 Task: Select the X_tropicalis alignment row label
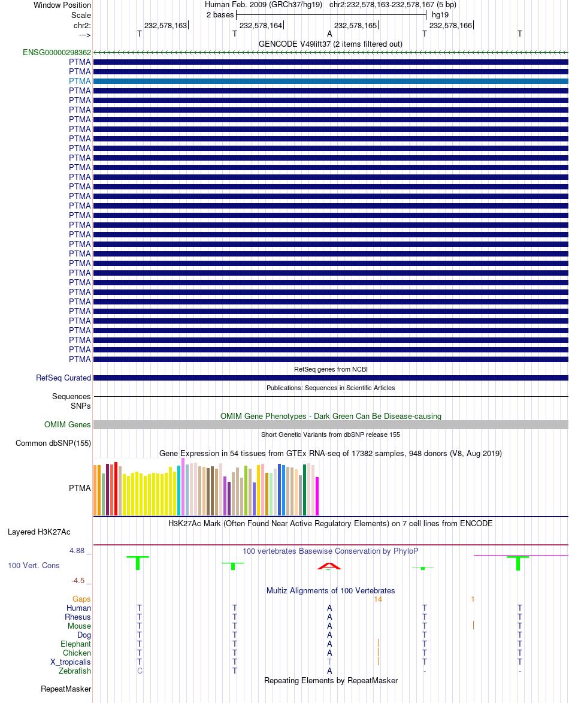[x=71, y=662]
